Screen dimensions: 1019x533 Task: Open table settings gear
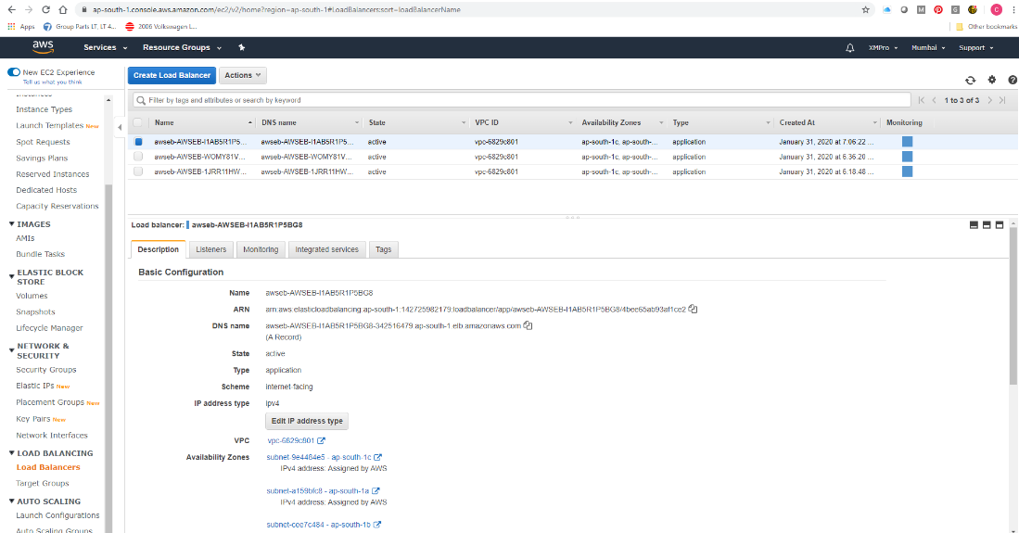tap(992, 80)
